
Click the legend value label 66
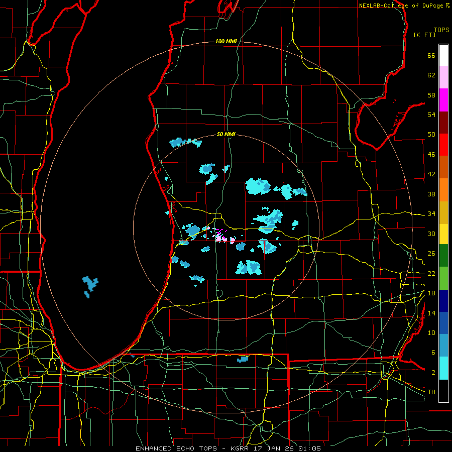431,56
